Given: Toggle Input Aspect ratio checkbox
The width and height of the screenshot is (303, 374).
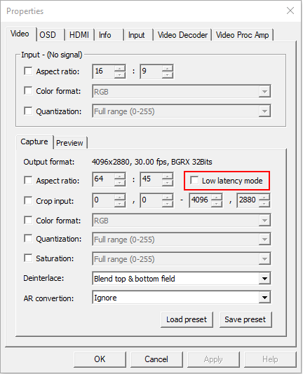Looking at the screenshot, I should point(28,71).
